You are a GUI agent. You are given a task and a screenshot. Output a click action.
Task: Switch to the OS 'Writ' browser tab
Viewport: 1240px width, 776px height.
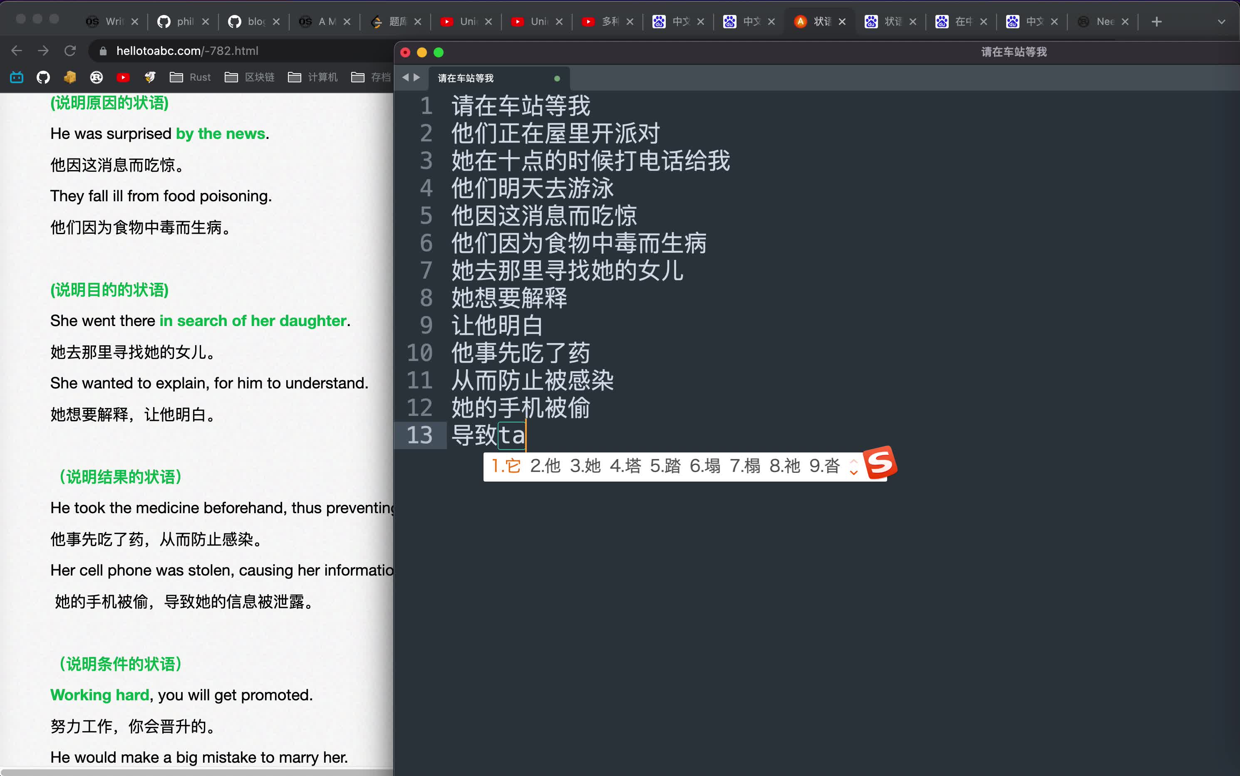point(106,22)
